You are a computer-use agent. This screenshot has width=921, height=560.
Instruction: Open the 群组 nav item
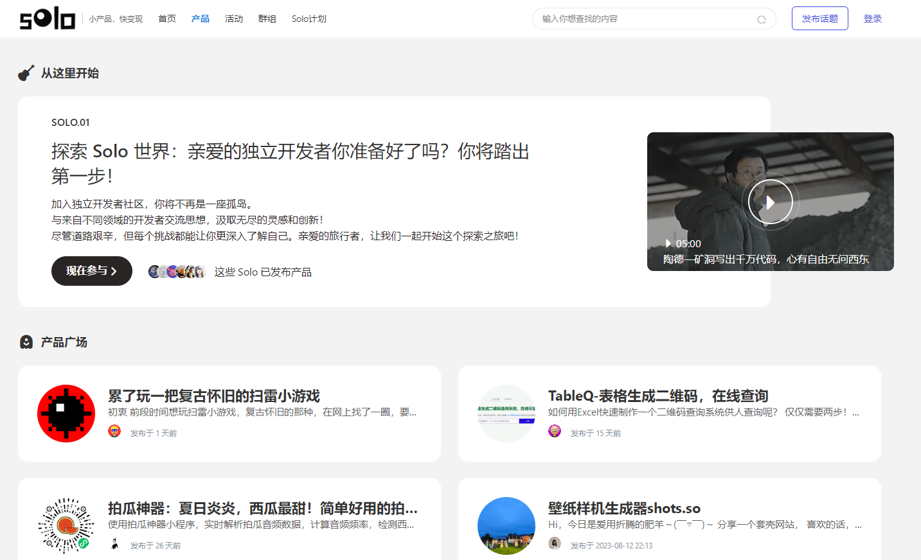click(267, 19)
